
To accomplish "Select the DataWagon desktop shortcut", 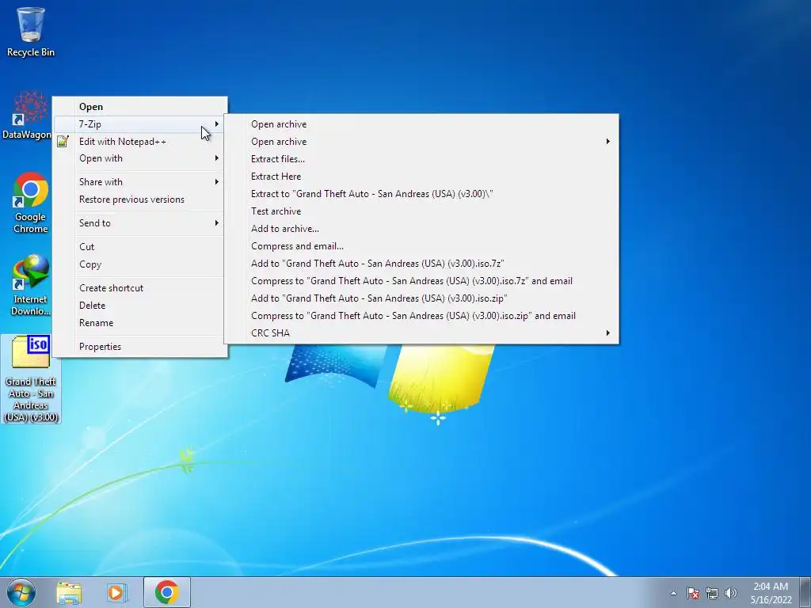I will pyautogui.click(x=27, y=116).
